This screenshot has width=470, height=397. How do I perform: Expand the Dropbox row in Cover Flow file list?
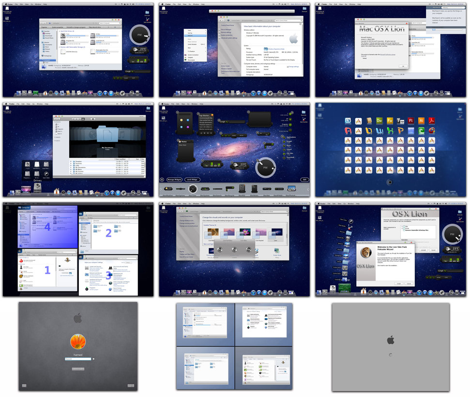coord(71,161)
